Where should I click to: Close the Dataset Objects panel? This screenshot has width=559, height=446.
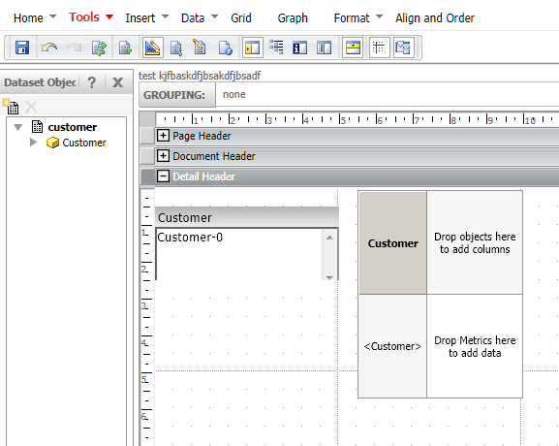(117, 82)
